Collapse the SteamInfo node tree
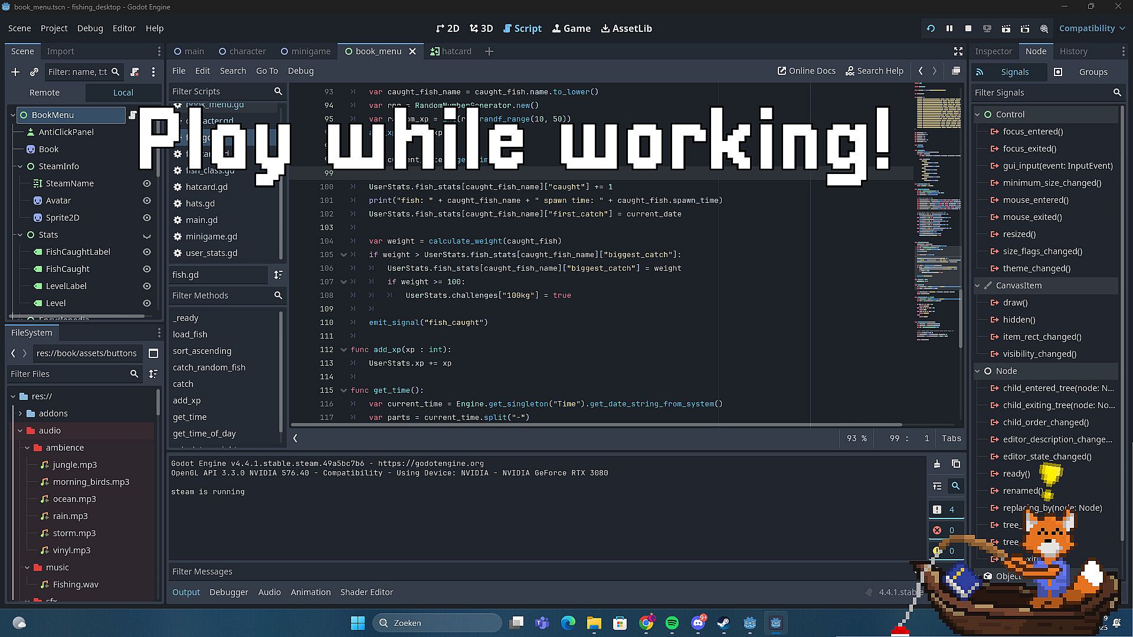This screenshot has width=1133, height=637. tap(20, 166)
